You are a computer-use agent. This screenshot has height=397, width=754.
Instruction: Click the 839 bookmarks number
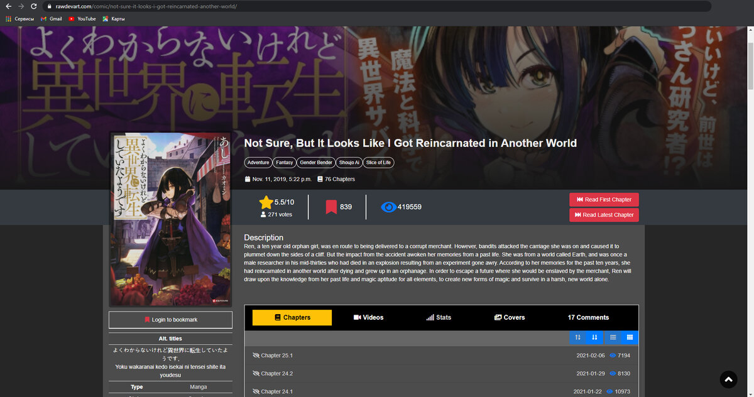(346, 207)
